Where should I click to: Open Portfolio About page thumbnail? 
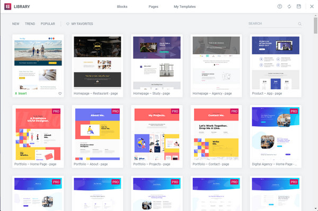point(98,134)
